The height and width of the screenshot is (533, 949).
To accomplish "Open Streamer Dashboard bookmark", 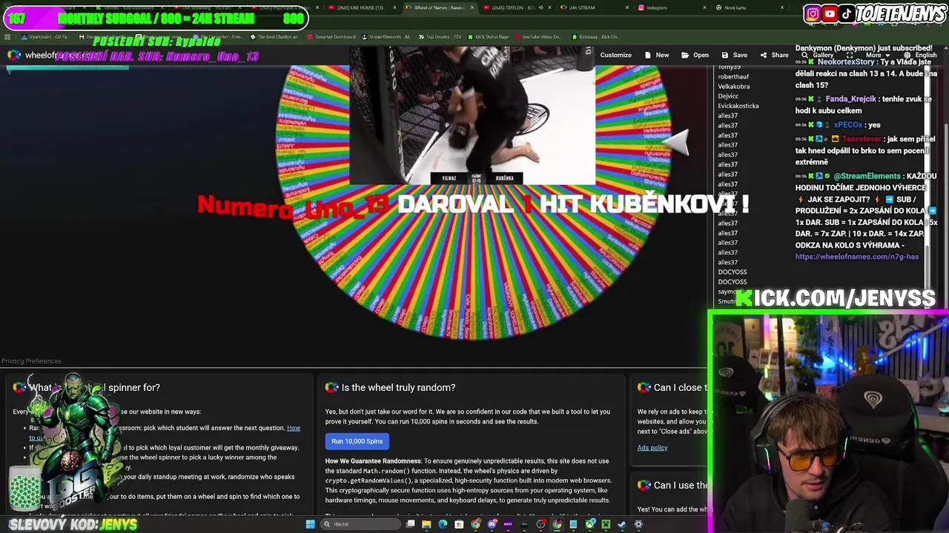I will coord(331,36).
